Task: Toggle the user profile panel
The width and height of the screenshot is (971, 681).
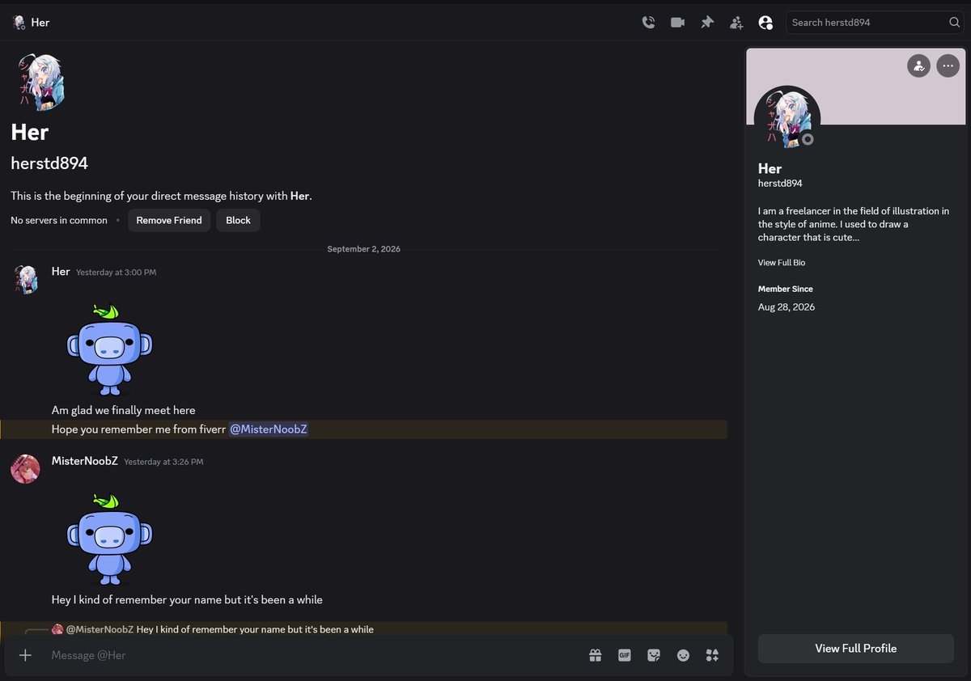Action: [x=765, y=23]
